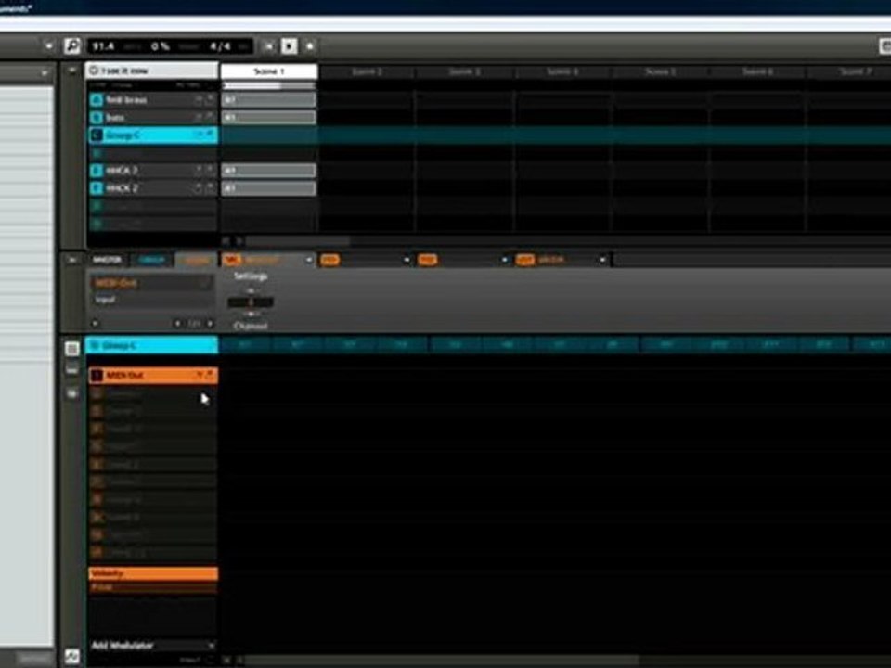Select the Scene 2 tab

(x=368, y=71)
